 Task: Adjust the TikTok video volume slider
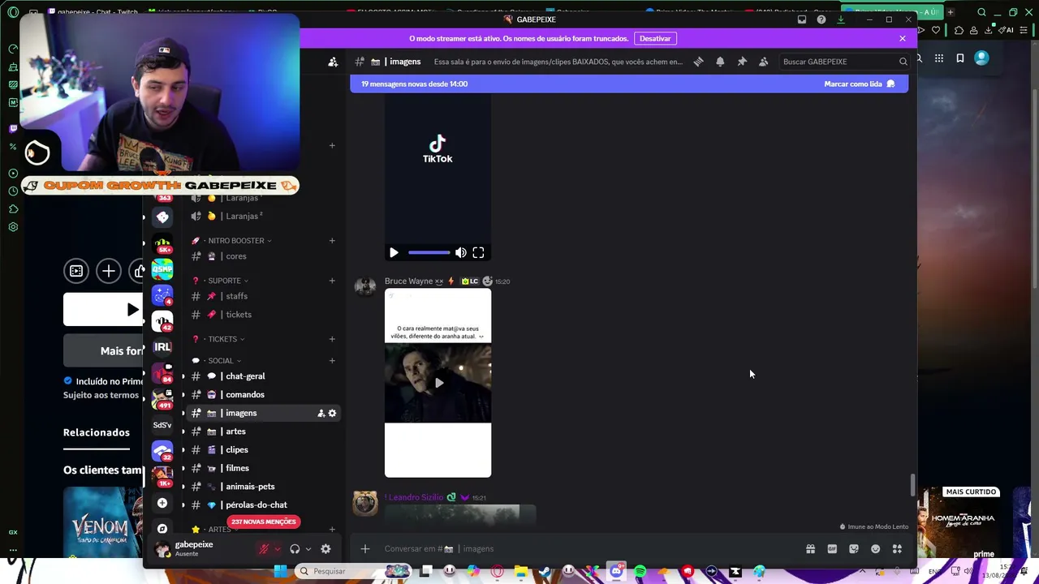pos(429,253)
